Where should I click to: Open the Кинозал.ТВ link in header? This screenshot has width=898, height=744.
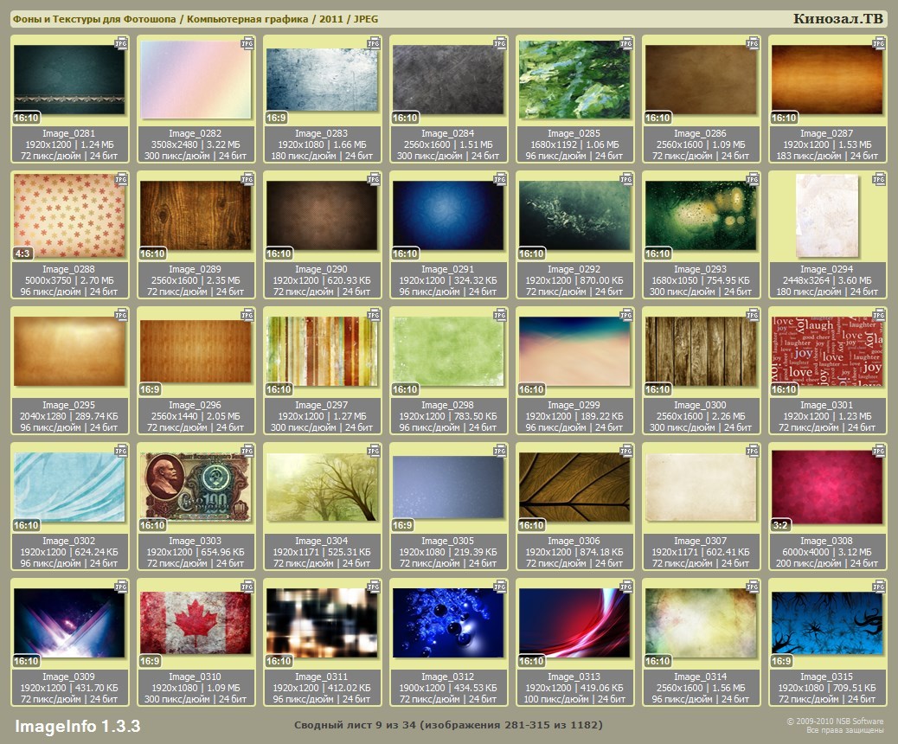[837, 19]
